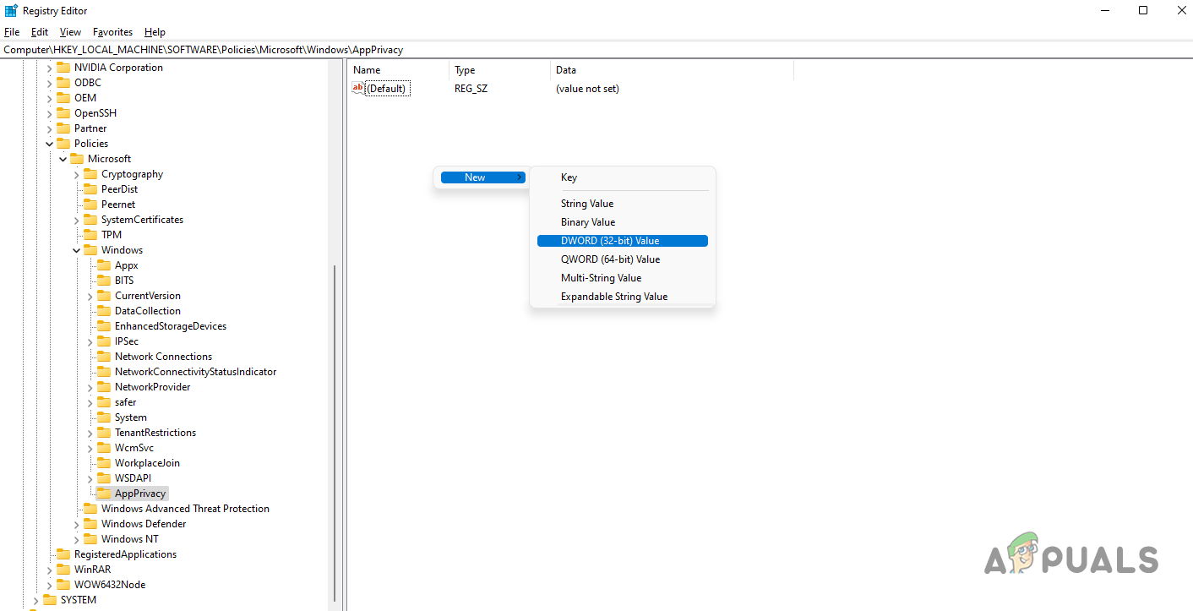Expand the Windows NT key

tap(76, 539)
